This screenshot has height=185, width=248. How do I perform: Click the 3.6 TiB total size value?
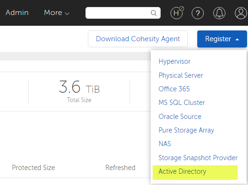point(79,87)
